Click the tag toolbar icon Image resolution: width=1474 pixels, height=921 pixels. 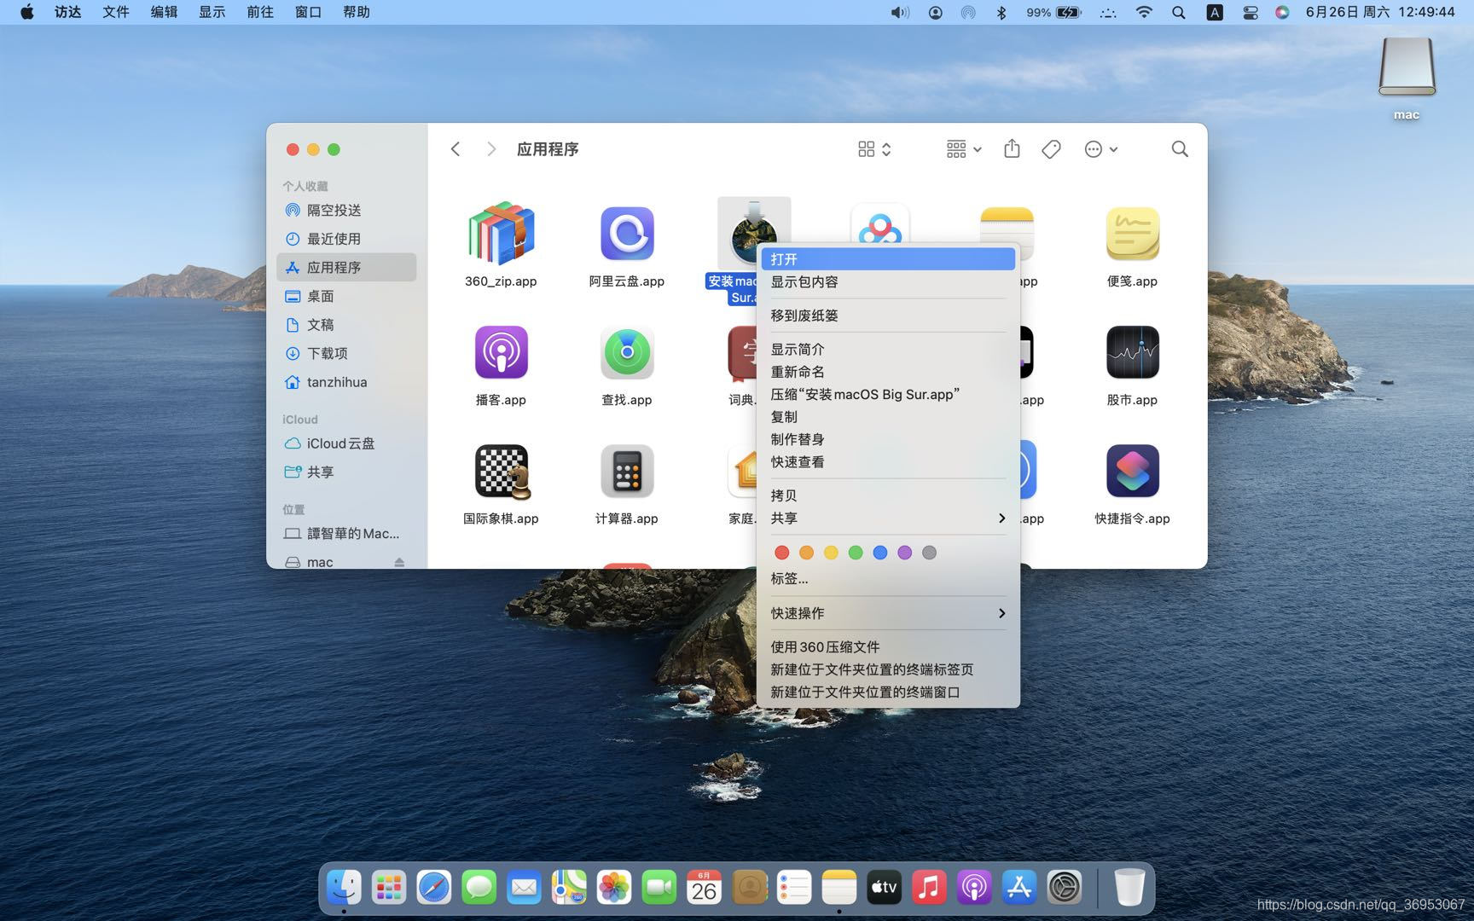pos(1051,149)
